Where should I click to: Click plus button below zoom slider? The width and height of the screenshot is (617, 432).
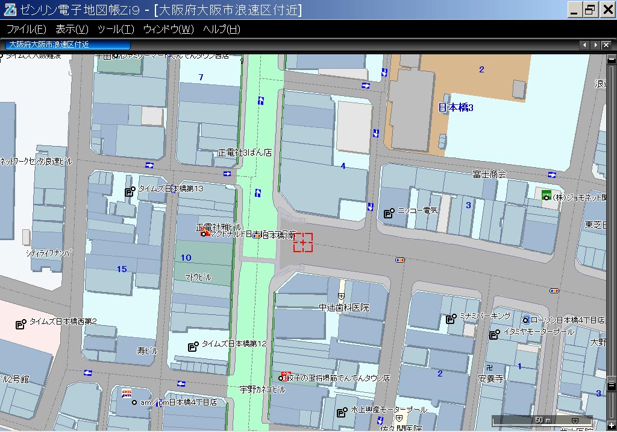612,426
